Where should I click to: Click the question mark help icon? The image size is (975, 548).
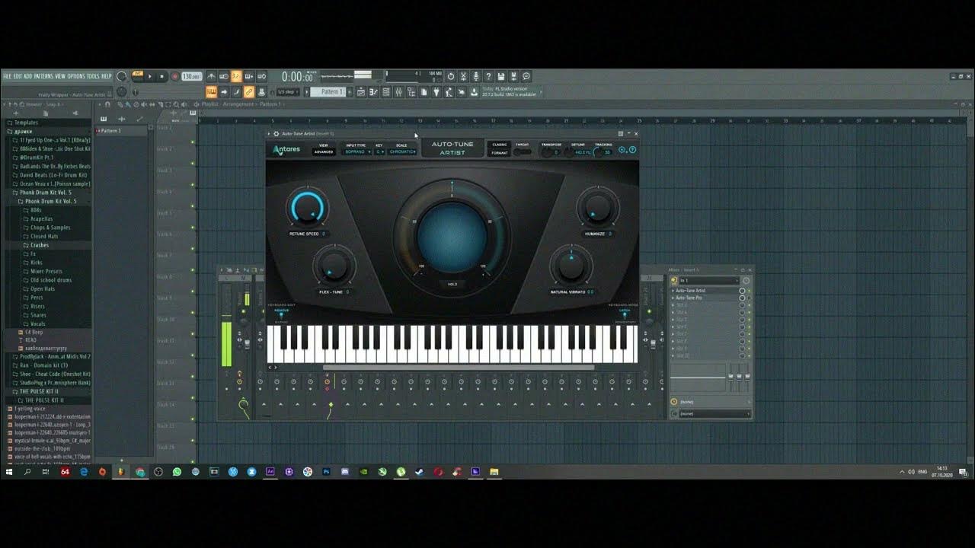(488, 76)
